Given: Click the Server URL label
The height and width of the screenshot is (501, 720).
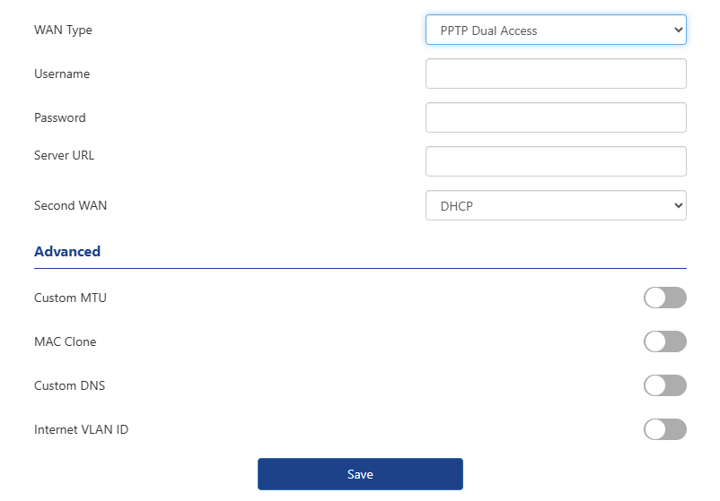Looking at the screenshot, I should pyautogui.click(x=64, y=155).
